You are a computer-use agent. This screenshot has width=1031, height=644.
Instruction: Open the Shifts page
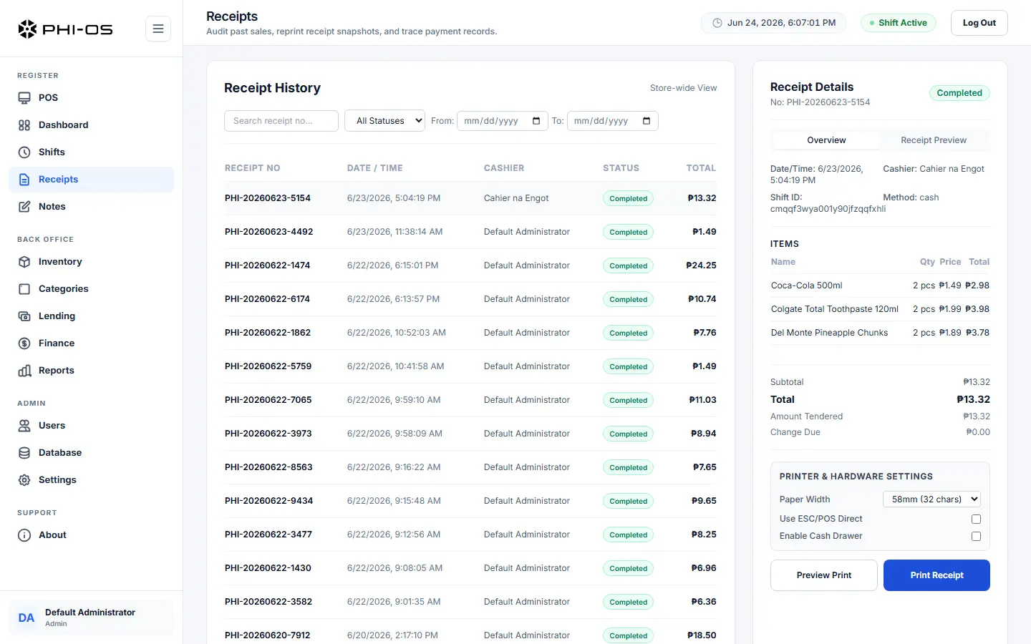[92, 152]
